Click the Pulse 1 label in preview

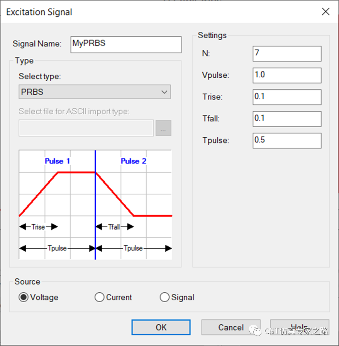coord(57,161)
